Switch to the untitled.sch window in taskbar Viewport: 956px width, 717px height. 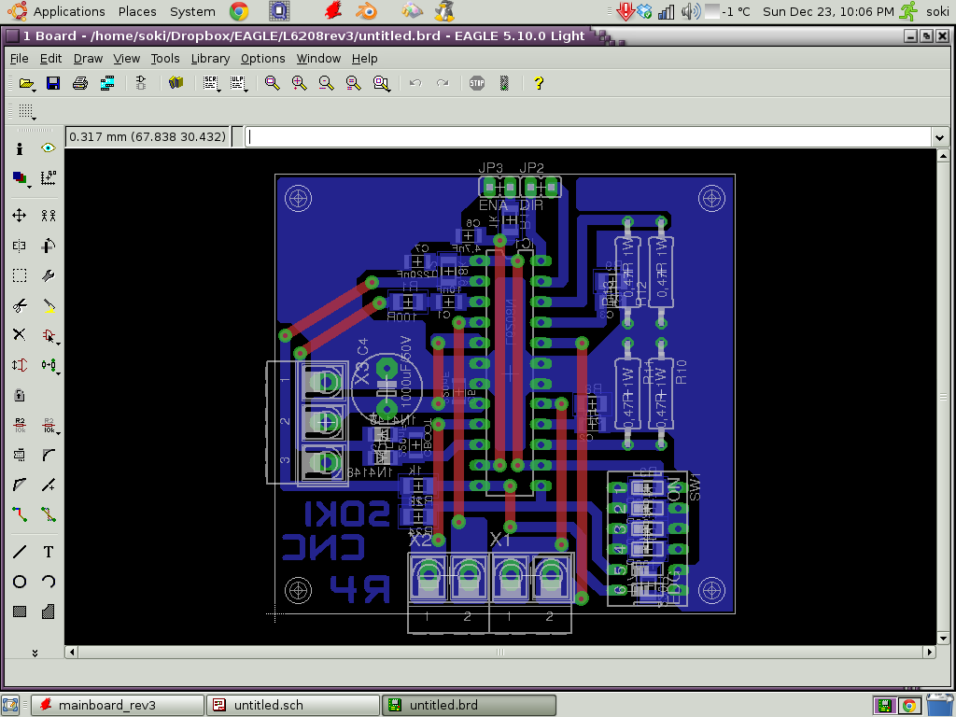(292, 705)
